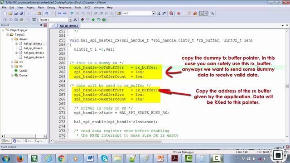Collapse function body at line 256
The image size is (290, 163).
click(68, 45)
